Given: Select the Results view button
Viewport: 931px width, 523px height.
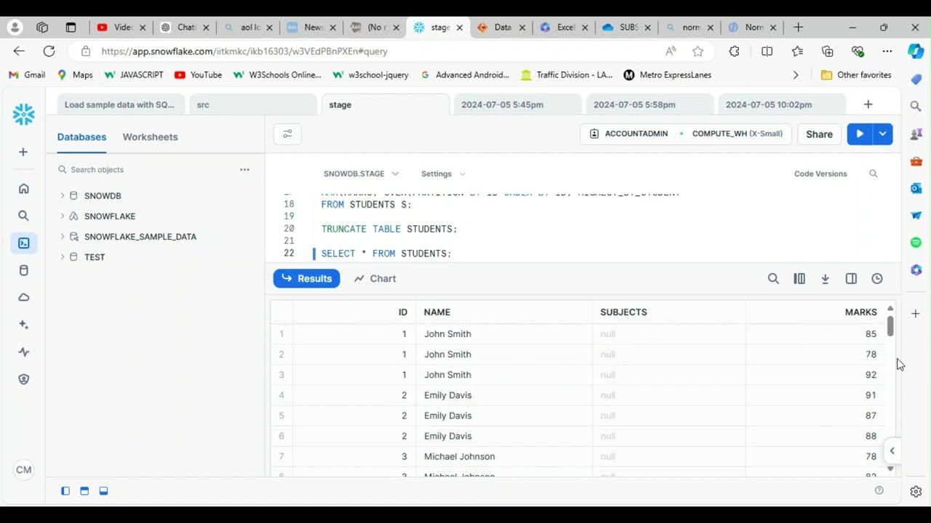Looking at the screenshot, I should tap(306, 278).
